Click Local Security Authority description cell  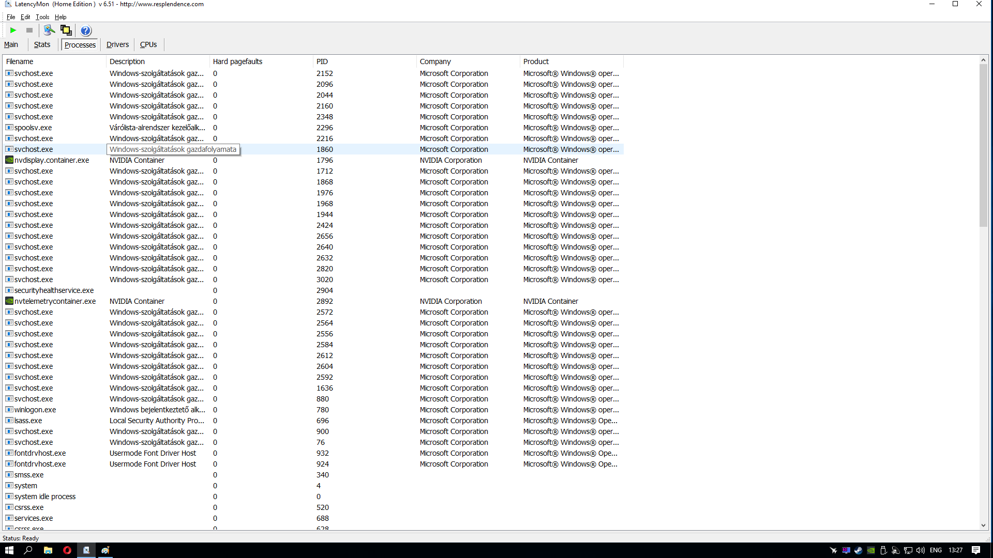[x=157, y=421]
